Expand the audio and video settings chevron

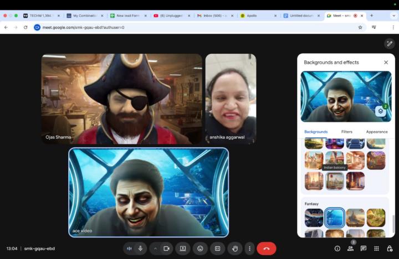[155, 248]
